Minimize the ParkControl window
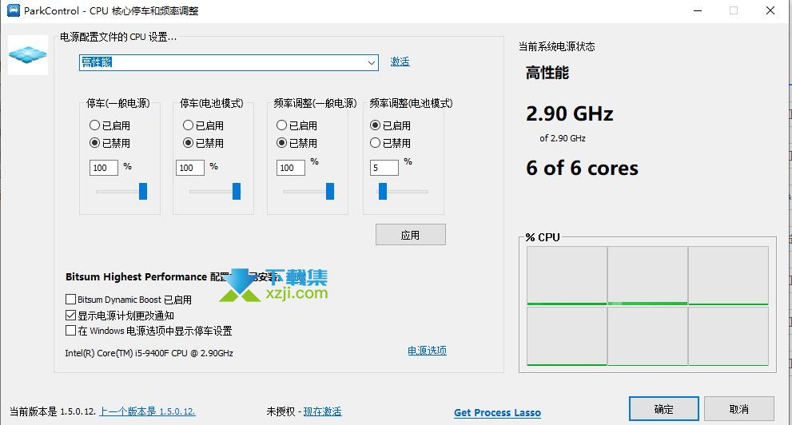This screenshot has height=425, width=792. coord(698,10)
